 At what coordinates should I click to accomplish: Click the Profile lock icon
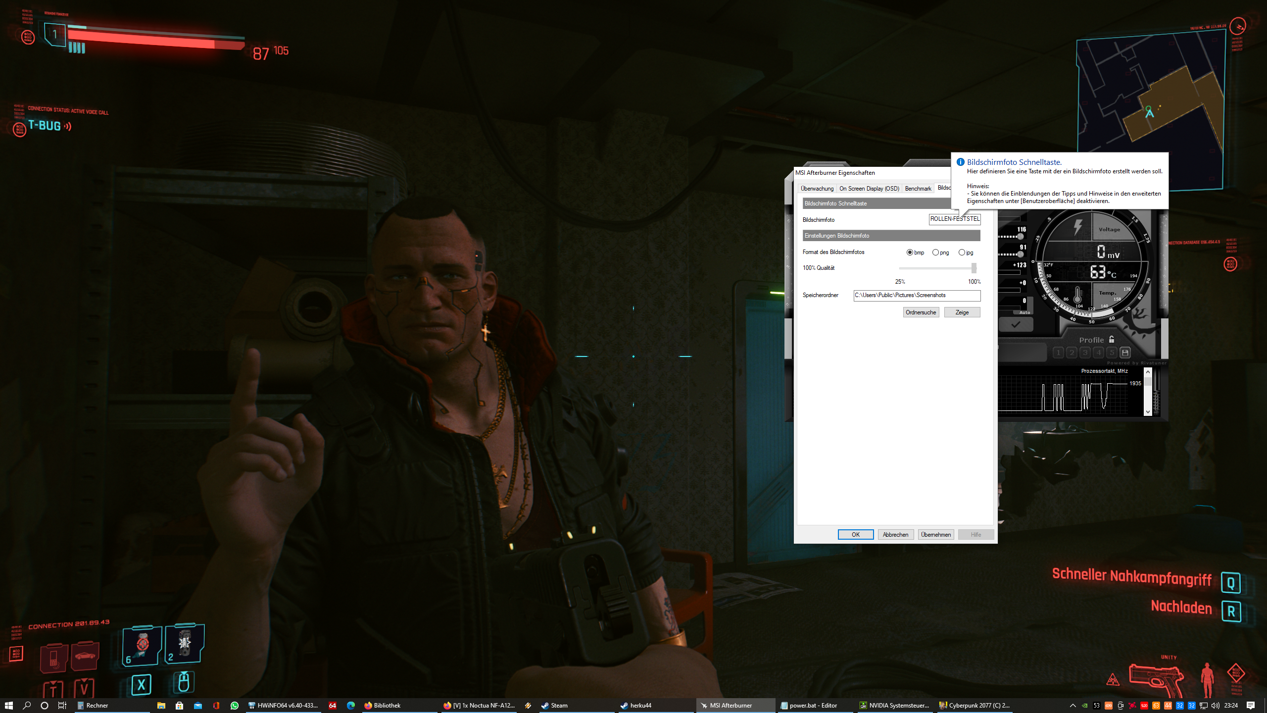1112,339
